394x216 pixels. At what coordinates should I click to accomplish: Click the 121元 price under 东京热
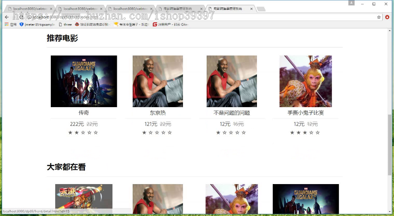coord(151,124)
